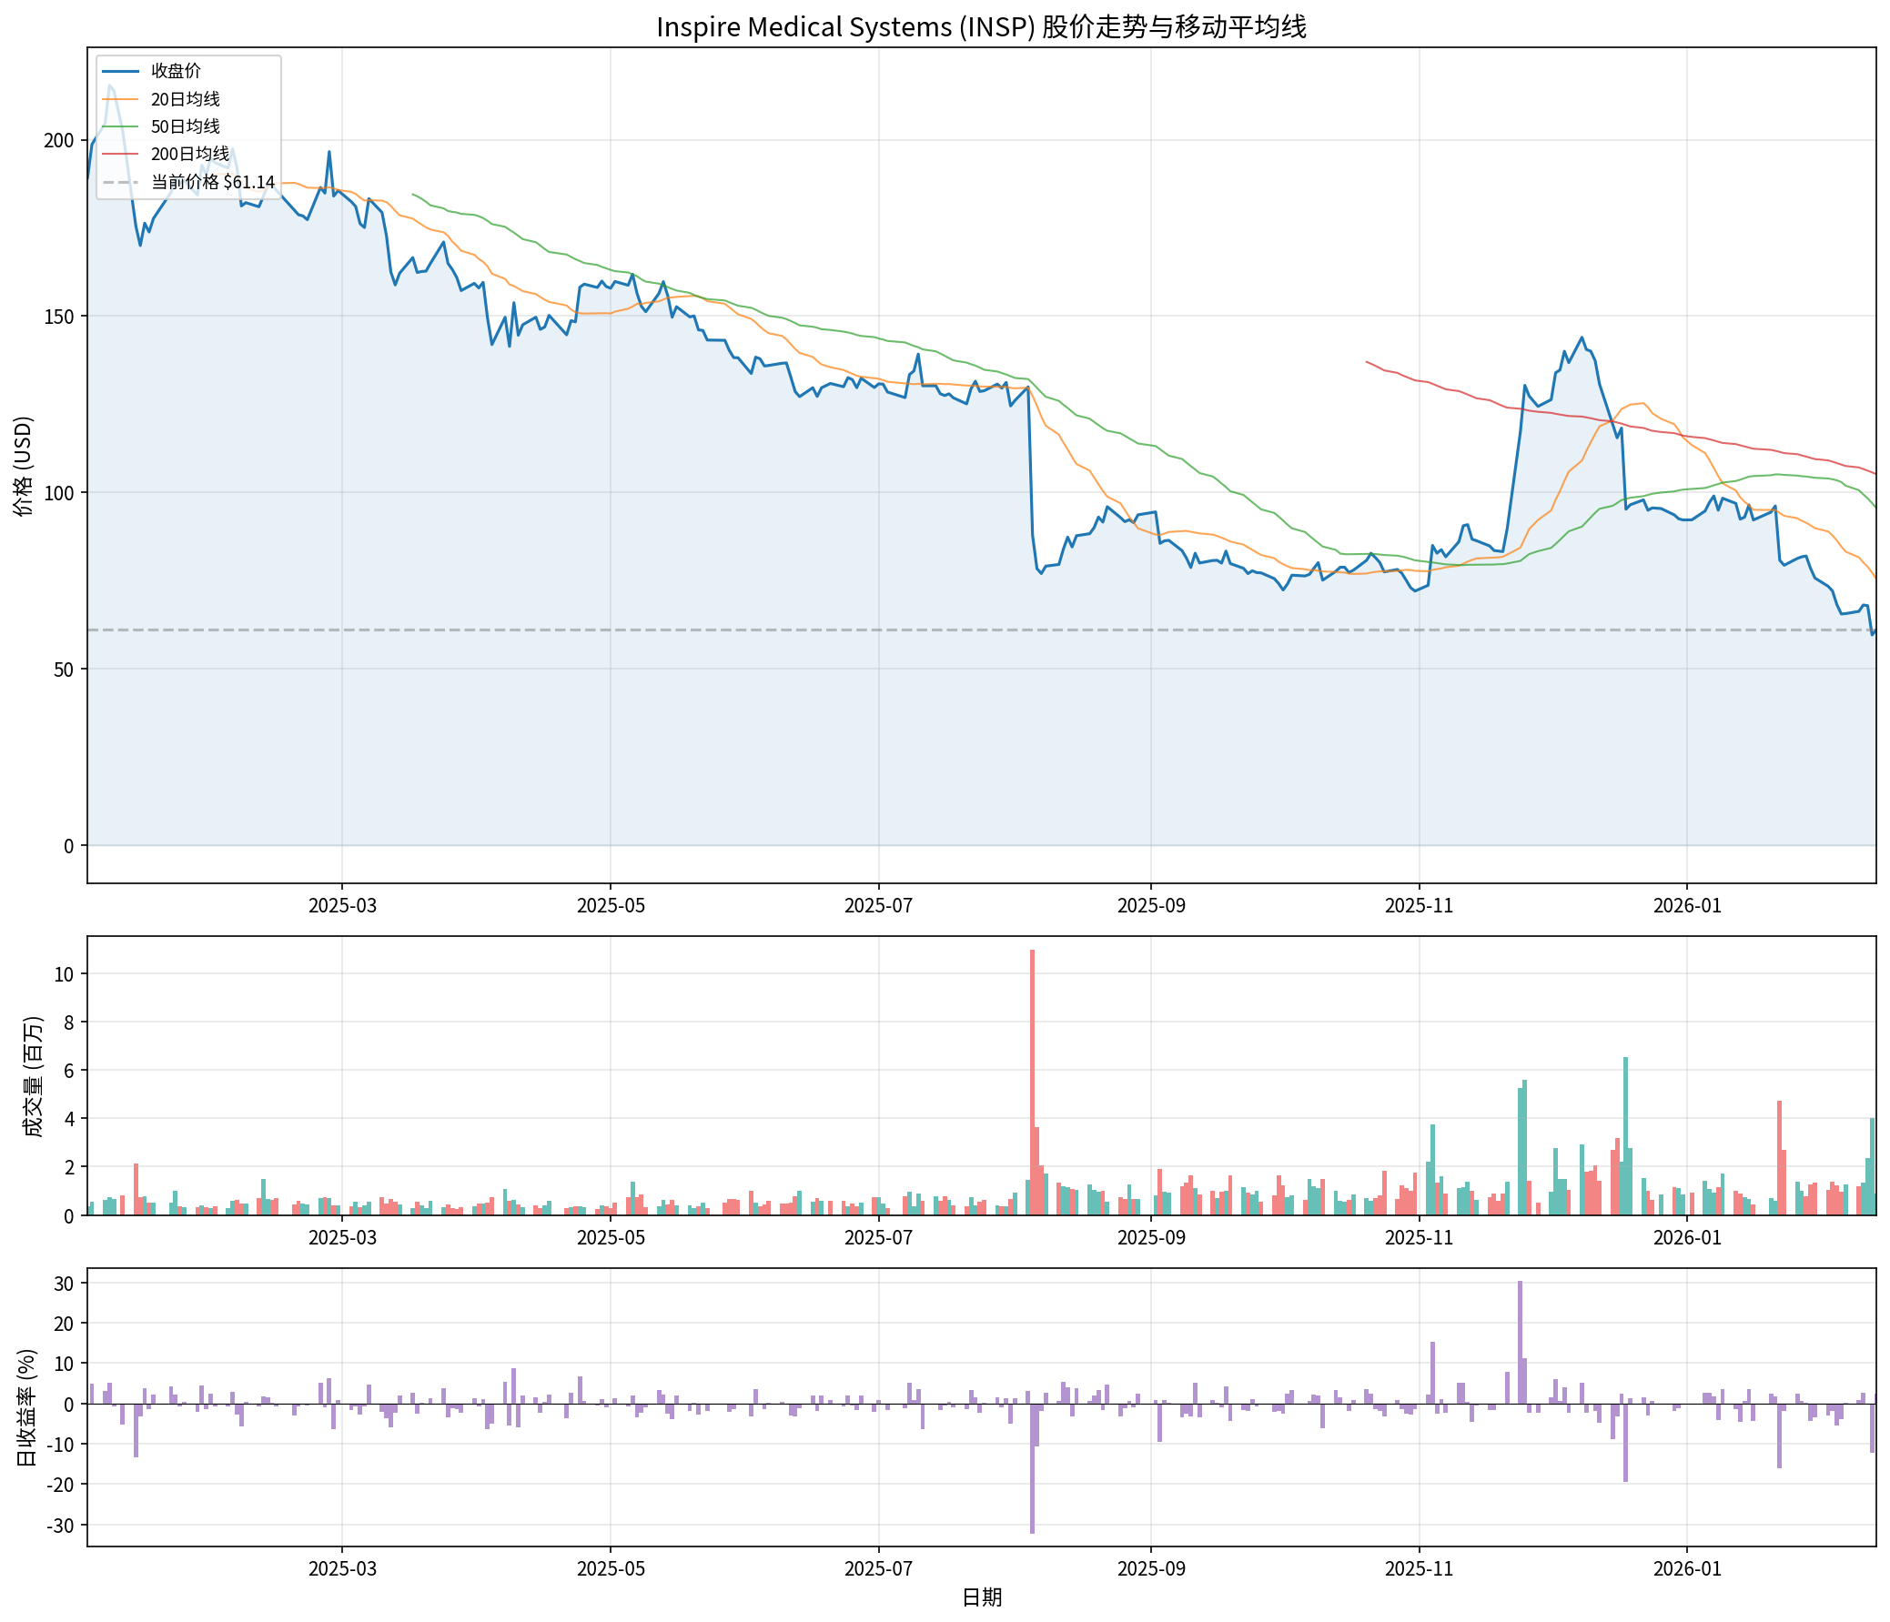
Task: Click the 成交量 (百万) y-axis label
Action: pos(33,1076)
